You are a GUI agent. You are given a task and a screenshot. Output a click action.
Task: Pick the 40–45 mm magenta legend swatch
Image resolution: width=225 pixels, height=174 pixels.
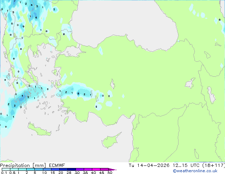(x=96, y=169)
